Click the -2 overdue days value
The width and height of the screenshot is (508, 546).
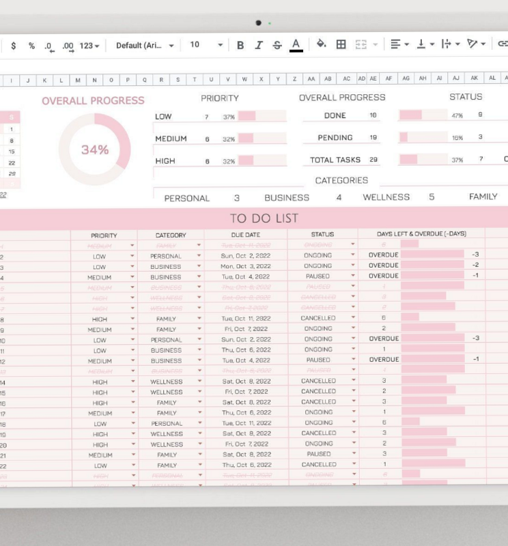[475, 265]
